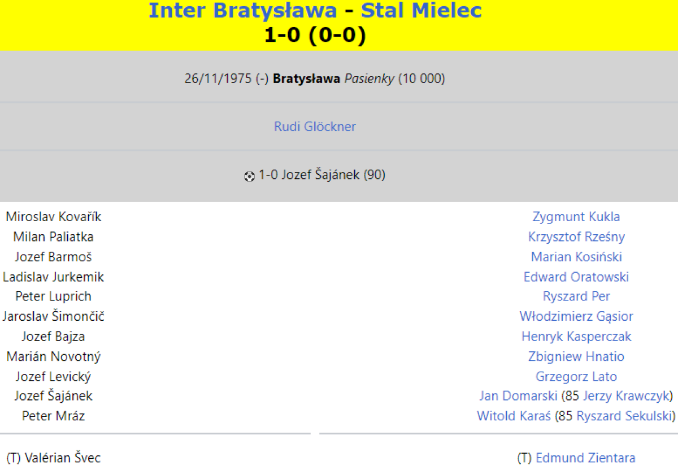View Witold Karaś's player page

[514, 416]
